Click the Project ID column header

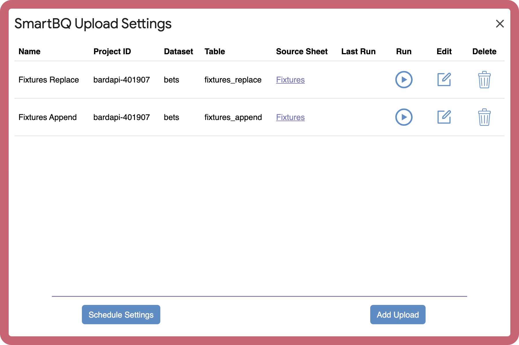[112, 51]
